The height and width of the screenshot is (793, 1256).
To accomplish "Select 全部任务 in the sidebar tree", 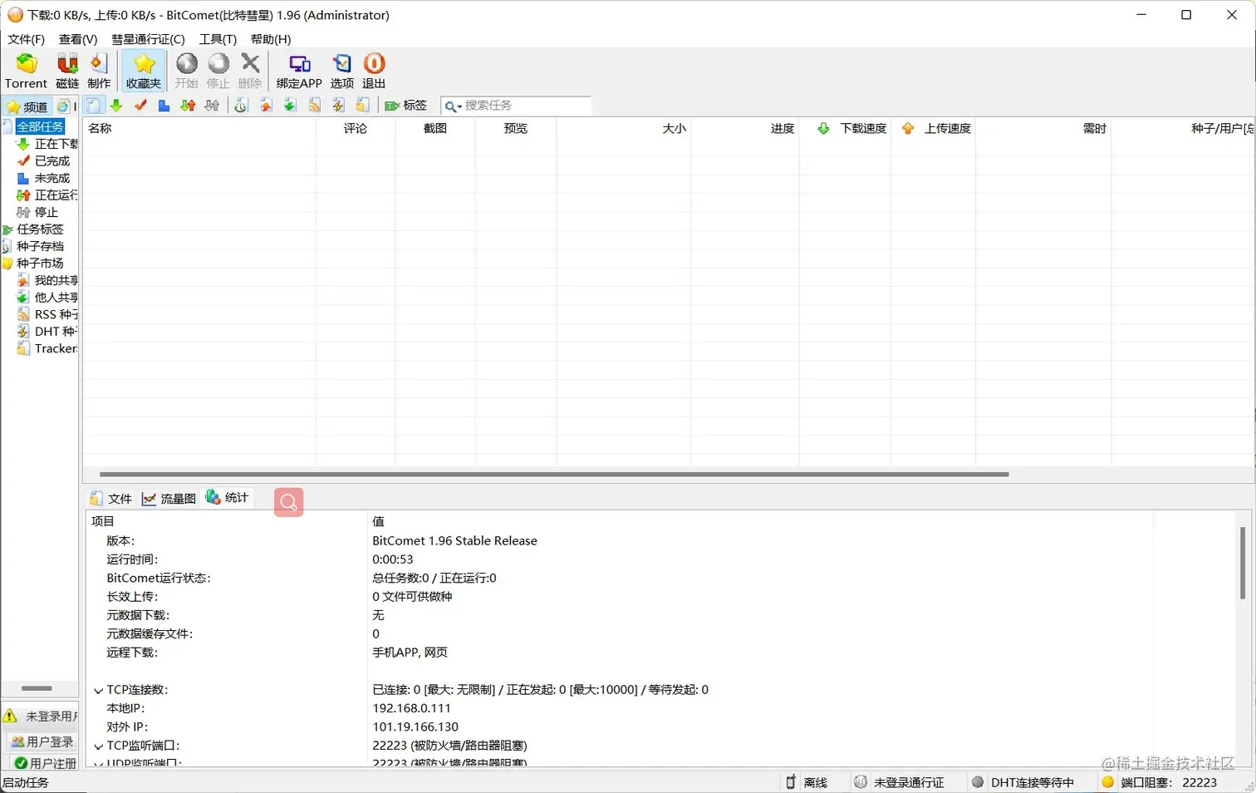I will 40,126.
